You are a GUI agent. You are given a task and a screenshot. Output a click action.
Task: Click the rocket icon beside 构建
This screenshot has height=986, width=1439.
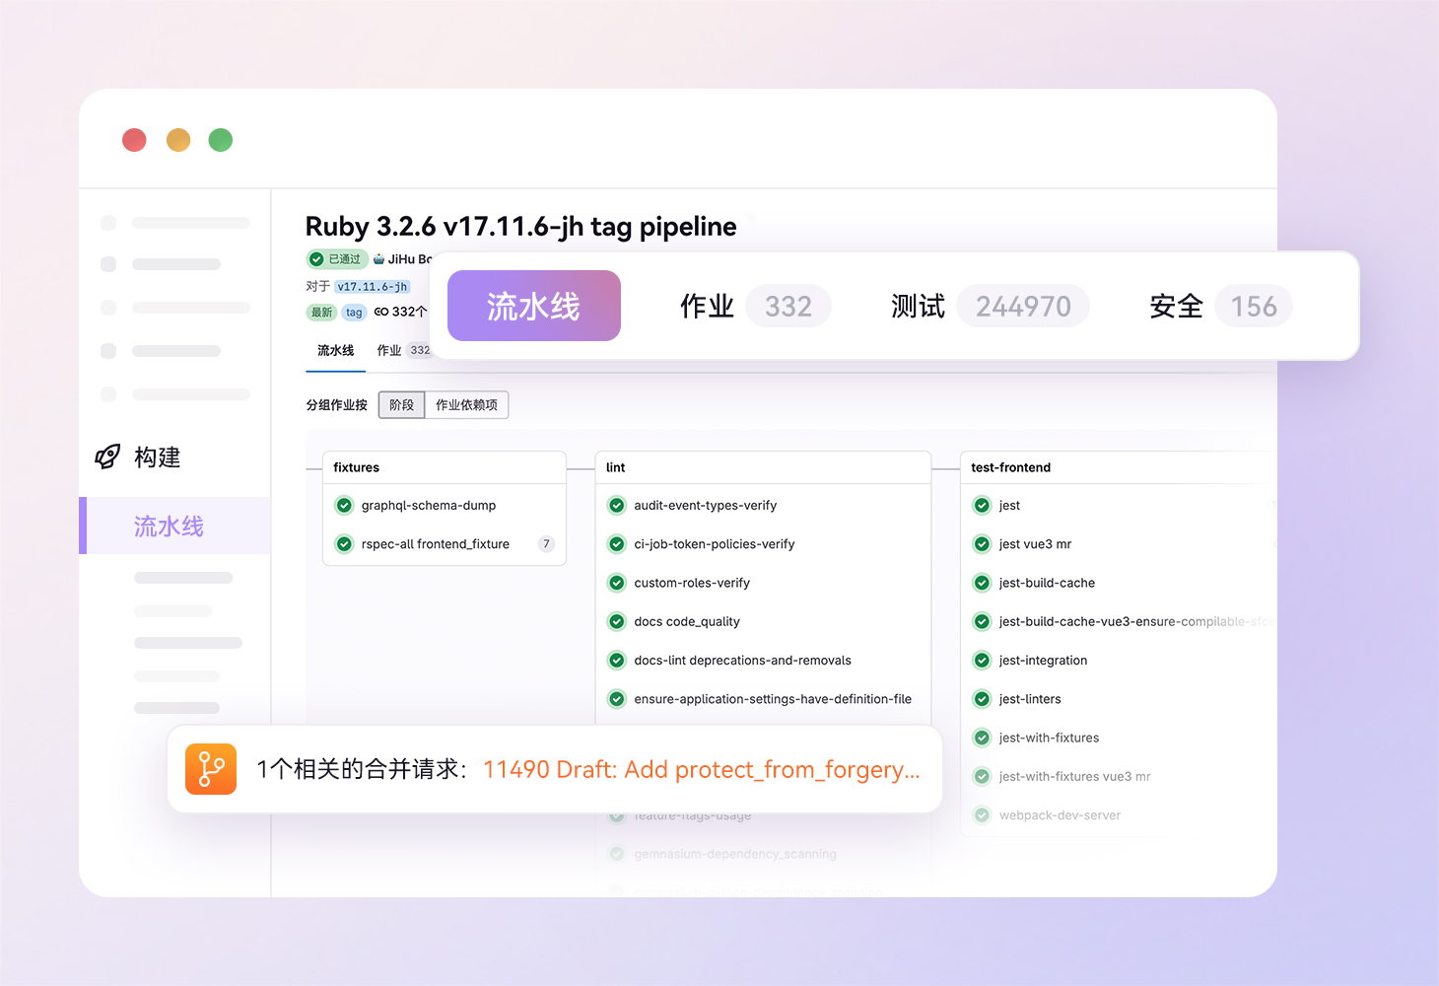107,457
